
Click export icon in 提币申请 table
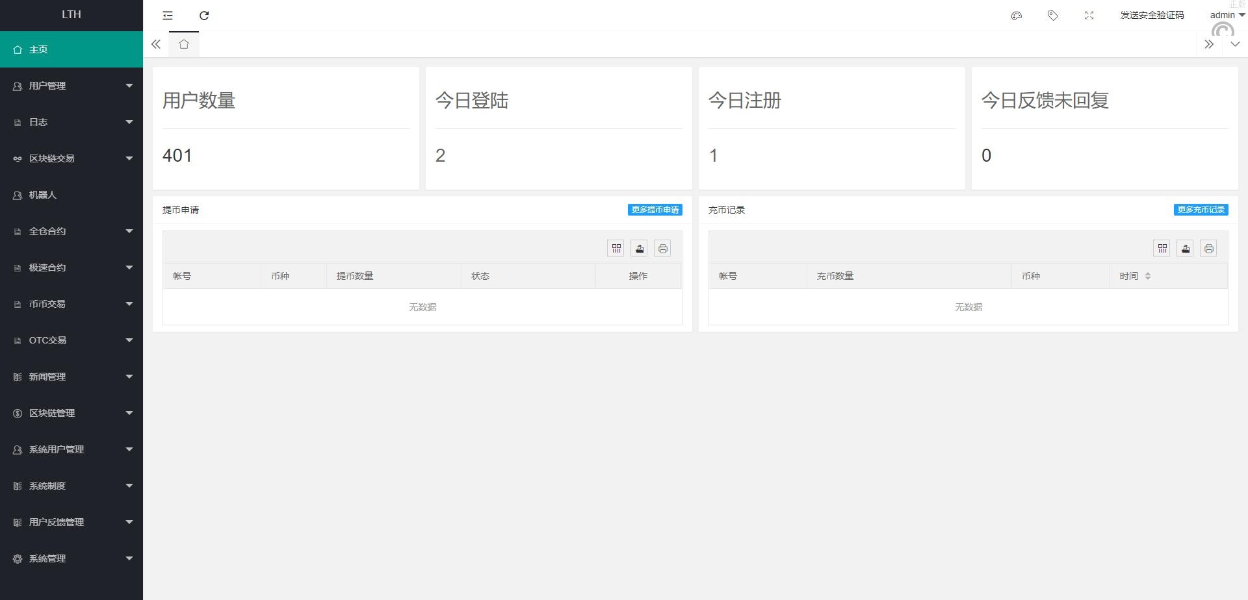(639, 248)
